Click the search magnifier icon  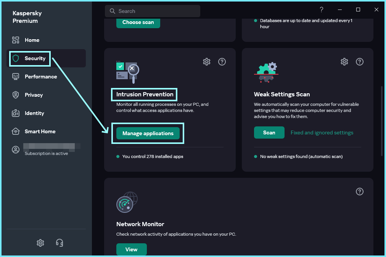tap(112, 11)
